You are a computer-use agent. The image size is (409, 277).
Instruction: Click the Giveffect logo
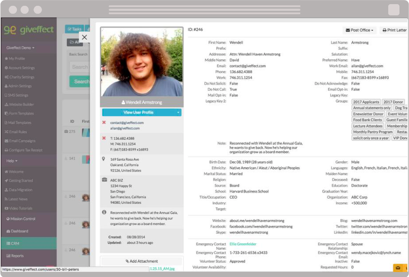(29, 30)
